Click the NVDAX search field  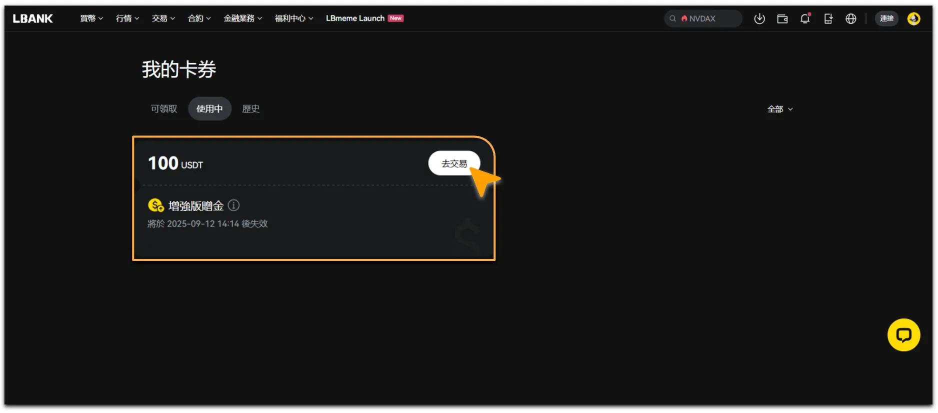pos(702,18)
